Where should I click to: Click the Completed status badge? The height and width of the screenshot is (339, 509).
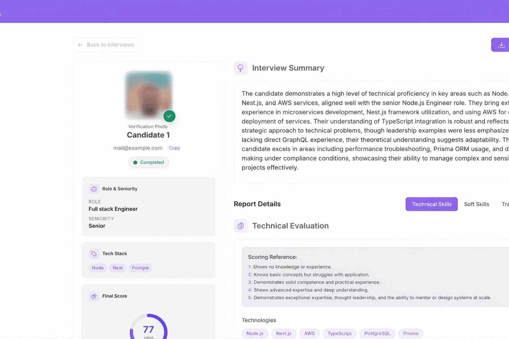tap(148, 162)
